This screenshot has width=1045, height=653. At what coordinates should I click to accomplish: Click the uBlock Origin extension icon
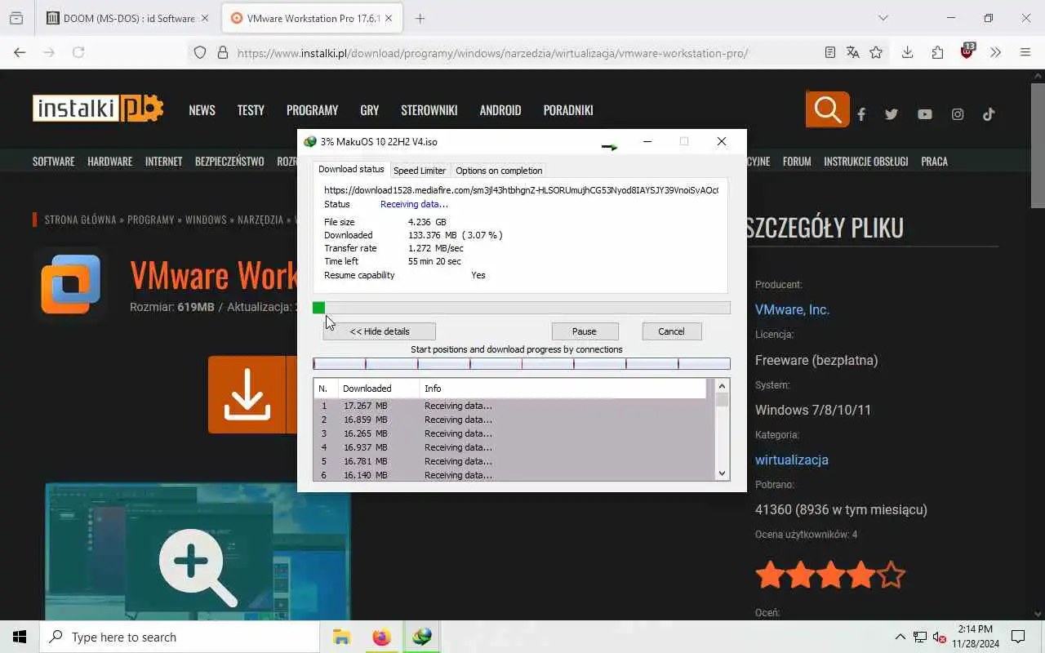click(x=967, y=51)
